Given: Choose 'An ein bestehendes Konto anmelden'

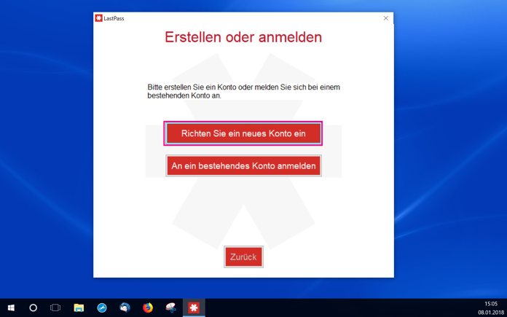Looking at the screenshot, I should point(243,165).
